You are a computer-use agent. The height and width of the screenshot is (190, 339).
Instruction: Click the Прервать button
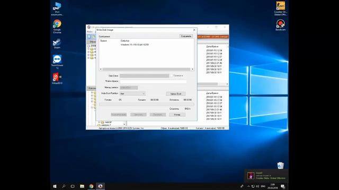pyautogui.click(x=158, y=115)
